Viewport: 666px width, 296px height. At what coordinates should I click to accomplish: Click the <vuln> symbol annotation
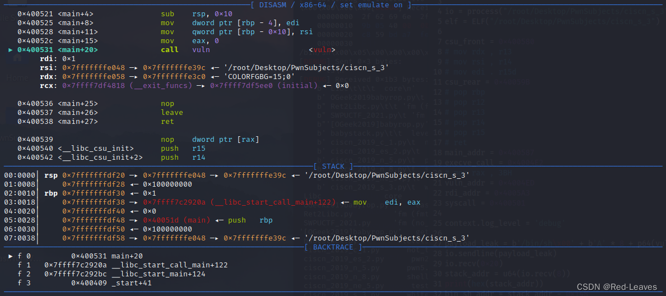click(x=322, y=50)
